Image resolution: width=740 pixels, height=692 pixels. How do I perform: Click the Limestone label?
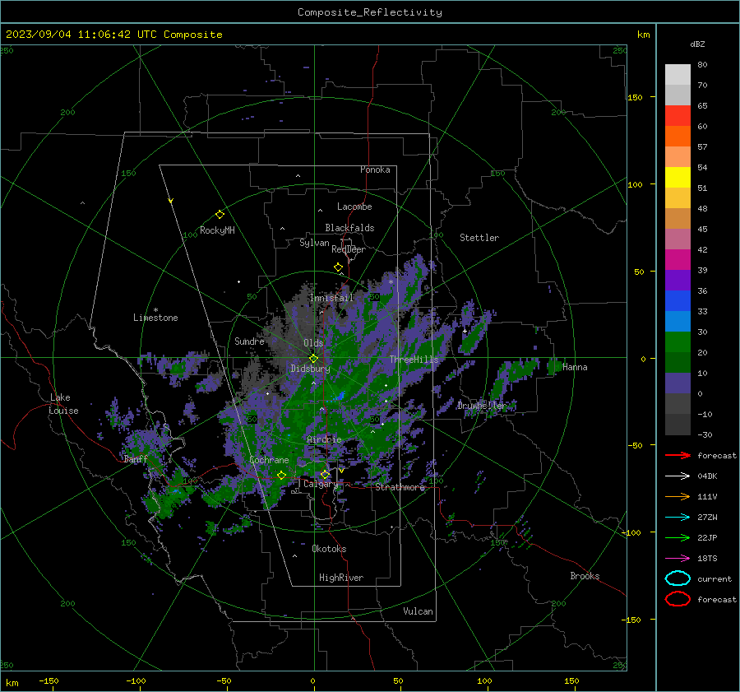click(155, 318)
